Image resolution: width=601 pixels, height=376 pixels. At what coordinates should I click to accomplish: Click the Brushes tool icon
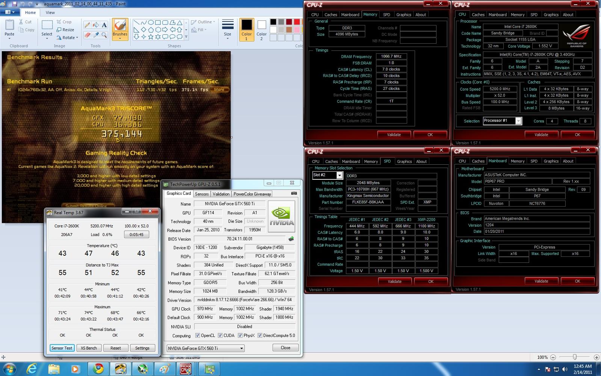[x=120, y=26]
